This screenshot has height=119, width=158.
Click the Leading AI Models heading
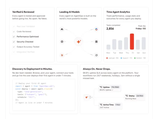click(70, 12)
